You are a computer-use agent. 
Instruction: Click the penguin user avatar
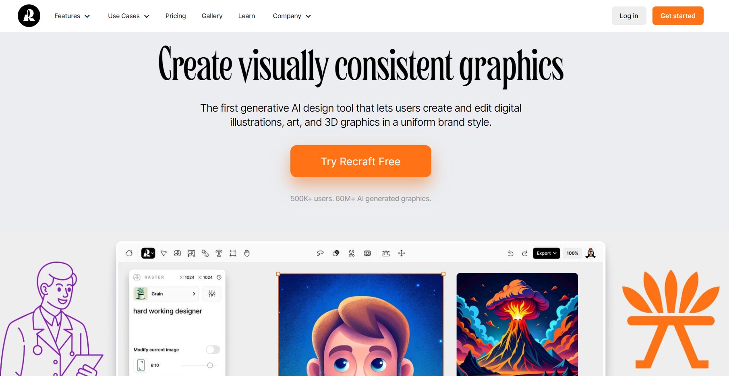(x=590, y=253)
